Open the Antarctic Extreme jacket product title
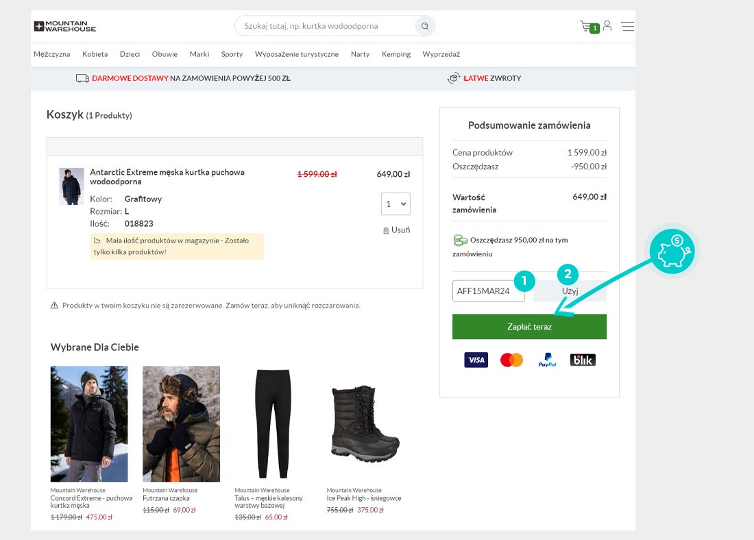 coord(167,177)
